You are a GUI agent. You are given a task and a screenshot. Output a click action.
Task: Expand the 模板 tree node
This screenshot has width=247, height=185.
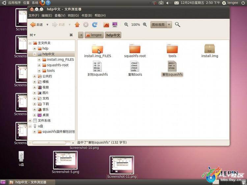(x=35, y=82)
